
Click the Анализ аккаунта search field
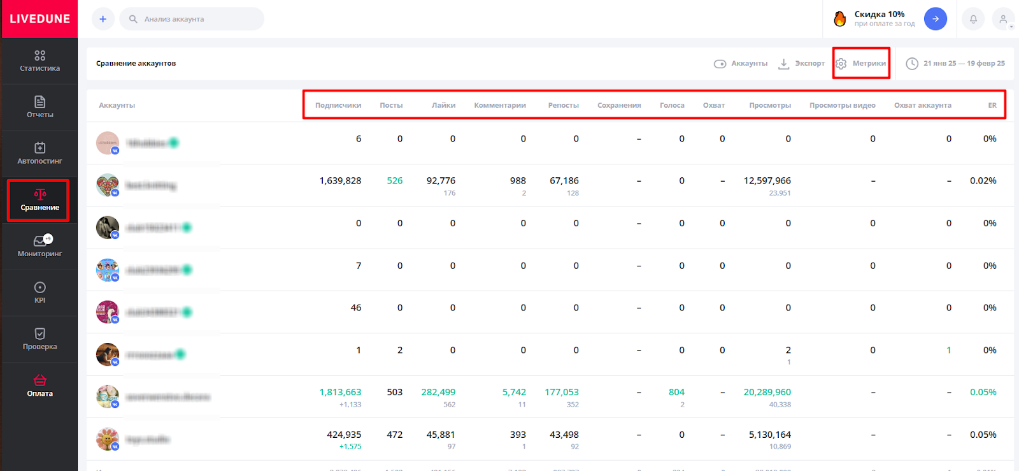192,19
